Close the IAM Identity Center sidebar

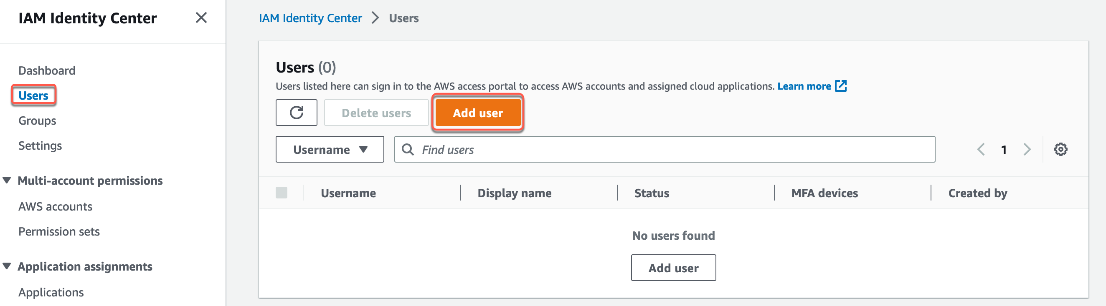coord(201,18)
